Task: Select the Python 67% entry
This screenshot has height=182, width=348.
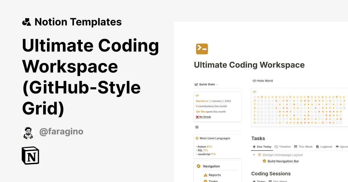Action: (205, 147)
